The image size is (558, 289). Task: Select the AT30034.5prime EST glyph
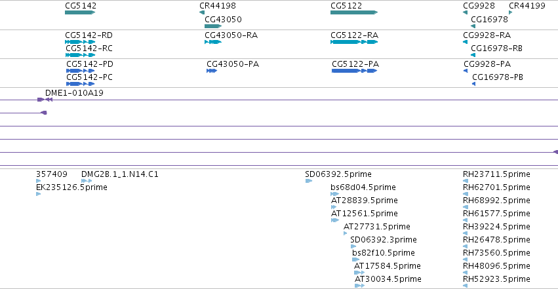[359, 286]
